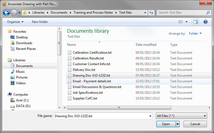Open the Arrange by Folder dropdown
This screenshot has height=133, width=214.
click(195, 34)
